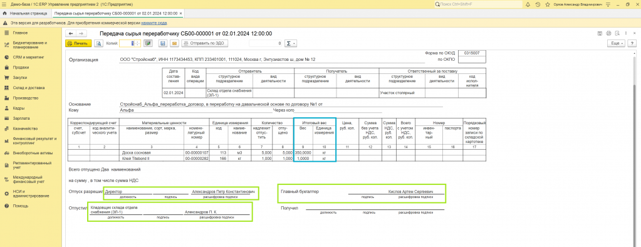Open CRM и маркетинг section
Image resolution: width=641 pixels, height=247 pixels.
coord(28,57)
